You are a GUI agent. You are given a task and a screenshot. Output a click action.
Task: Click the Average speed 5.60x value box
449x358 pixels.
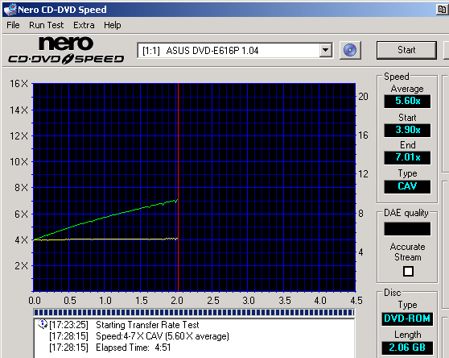coord(407,102)
